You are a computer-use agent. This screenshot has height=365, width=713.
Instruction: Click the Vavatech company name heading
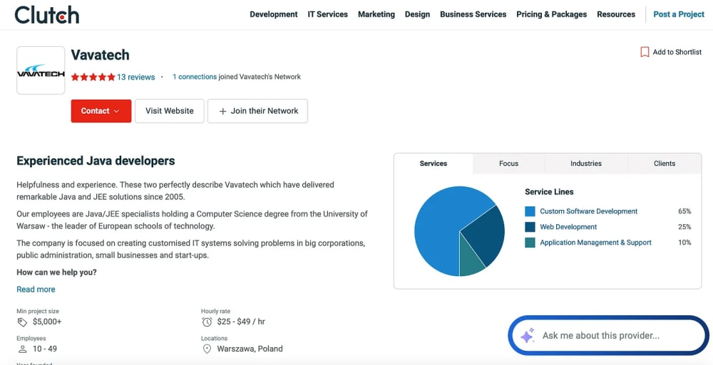pos(100,55)
